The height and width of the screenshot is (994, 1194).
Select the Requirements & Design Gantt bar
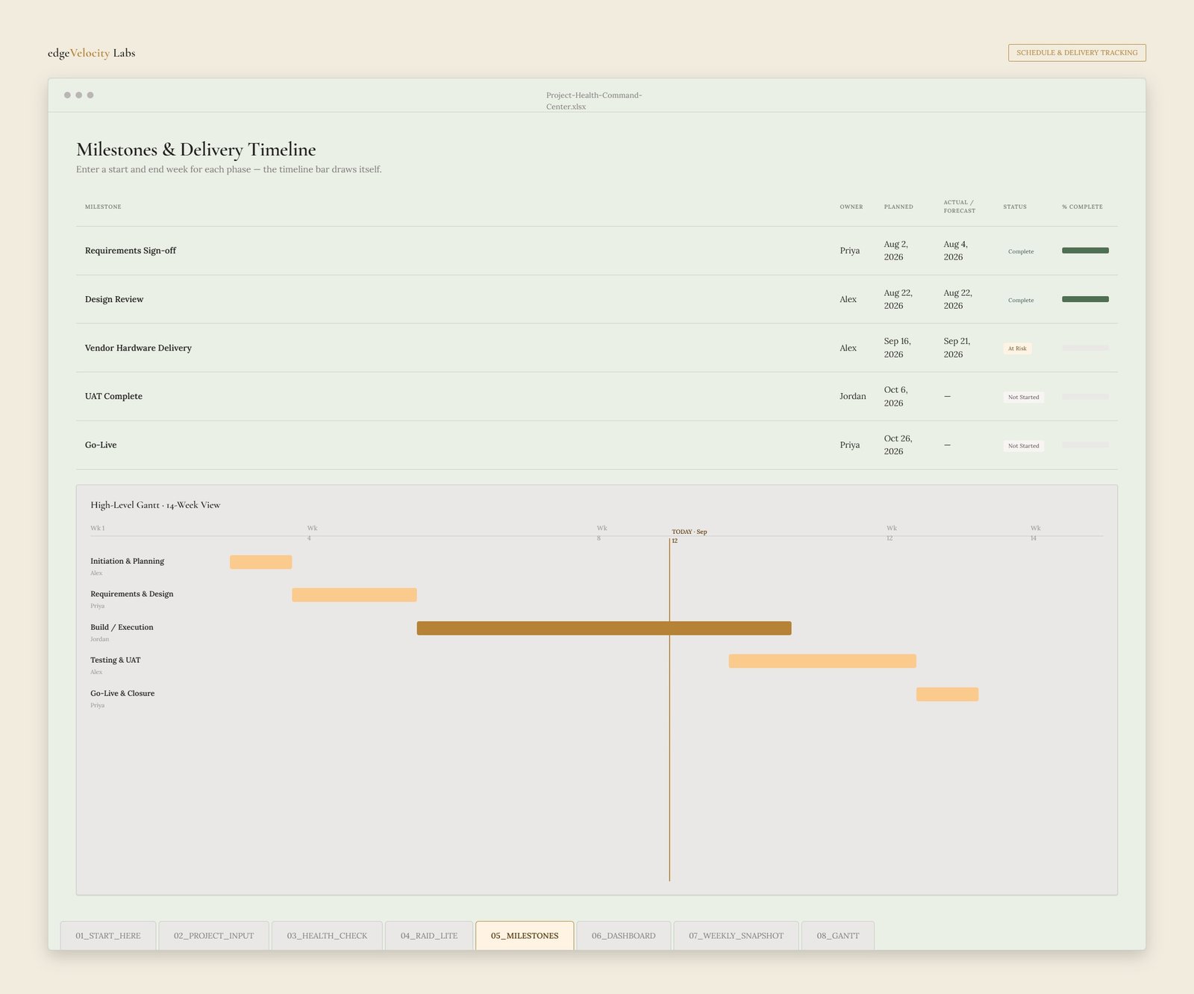(x=354, y=595)
